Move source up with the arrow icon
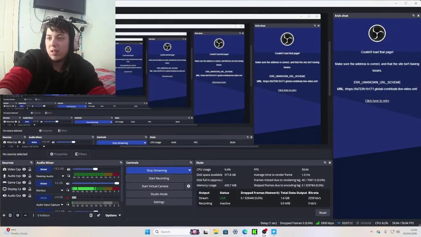The width and height of the screenshot is (421, 237). pyautogui.click(x=25, y=215)
